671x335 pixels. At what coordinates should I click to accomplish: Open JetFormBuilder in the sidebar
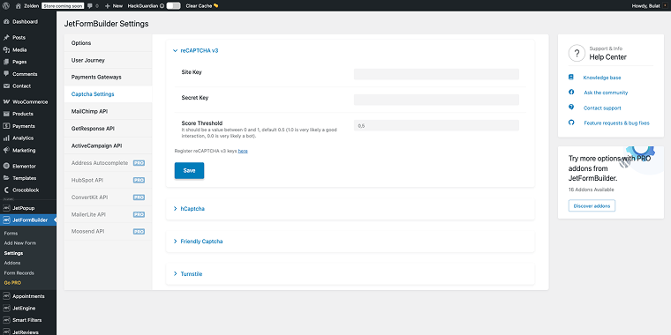[x=28, y=220]
